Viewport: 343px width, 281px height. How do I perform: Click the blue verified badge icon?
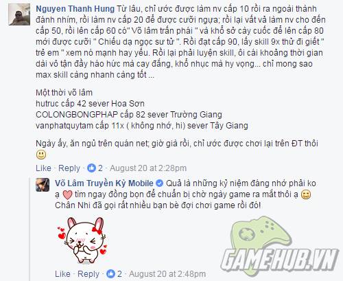coord(159,183)
